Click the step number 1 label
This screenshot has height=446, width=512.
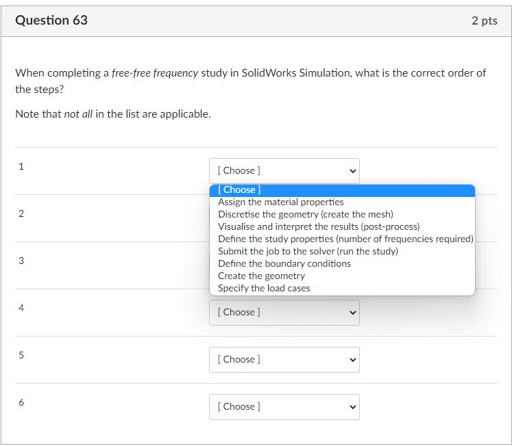21,166
